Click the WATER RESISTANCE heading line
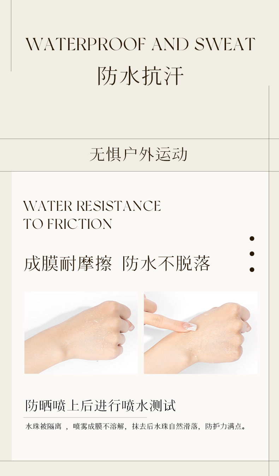The width and height of the screenshot is (279, 476). [92, 206]
